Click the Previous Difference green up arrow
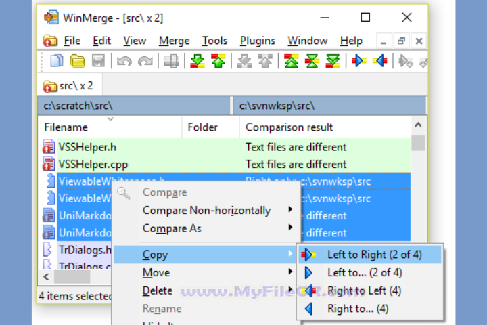 [218, 61]
